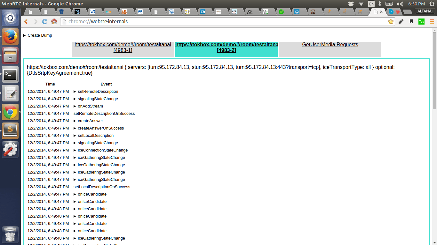Screen dimensions: 437x245
Task: Switch to Chrome in the launcher
Action: coord(11,112)
